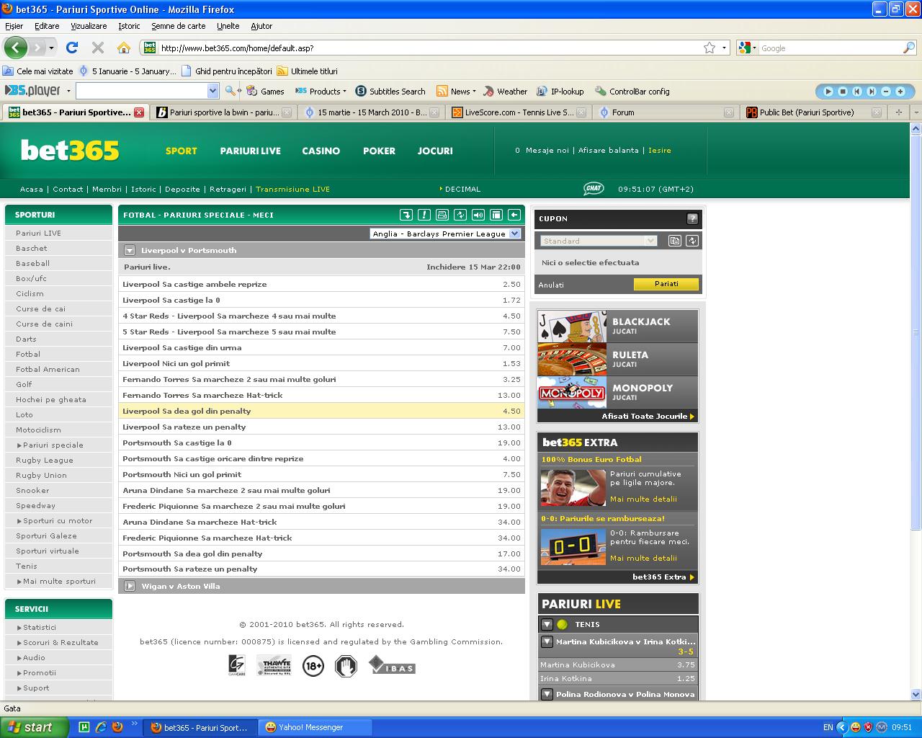Click Irina Kotkina odds 1.25
The height and width of the screenshot is (738, 922).
(x=686, y=678)
